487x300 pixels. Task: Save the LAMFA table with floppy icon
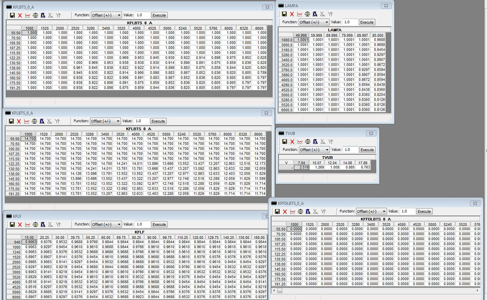coord(284,14)
